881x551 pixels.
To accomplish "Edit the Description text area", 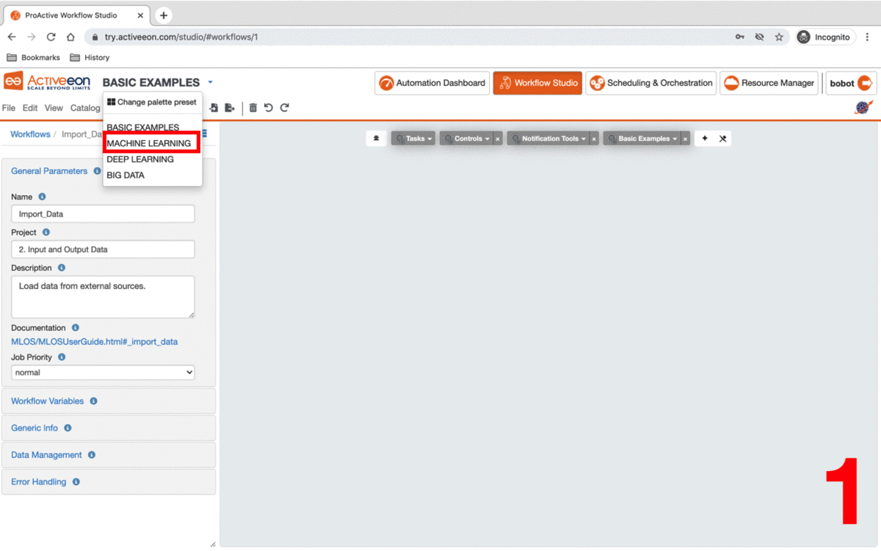I will [x=103, y=297].
